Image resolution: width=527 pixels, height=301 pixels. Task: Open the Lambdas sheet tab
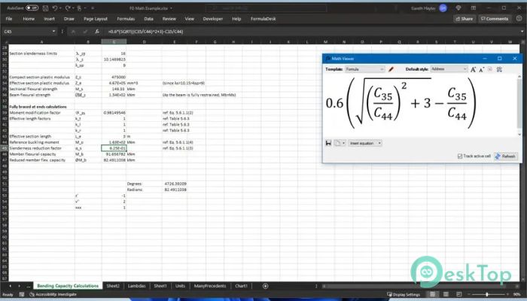click(136, 286)
